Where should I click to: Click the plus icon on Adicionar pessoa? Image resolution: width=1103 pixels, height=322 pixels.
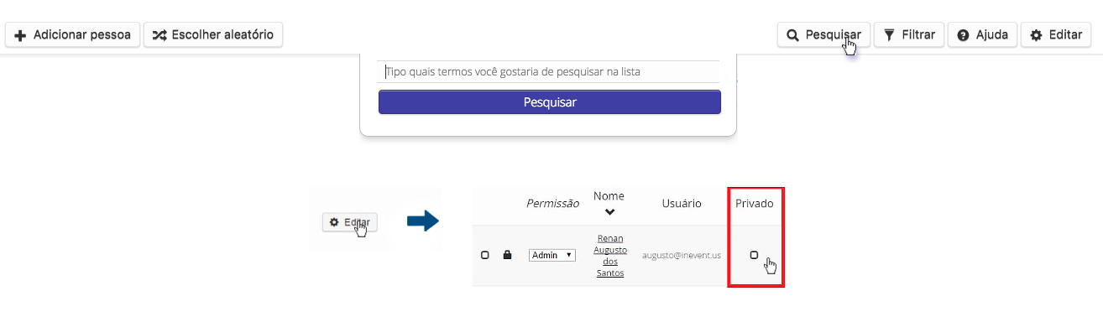point(21,35)
